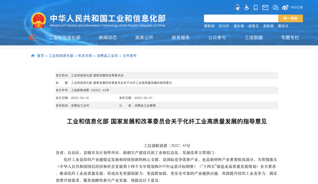Click the main article headline
318x184 pixels.
coord(167,121)
